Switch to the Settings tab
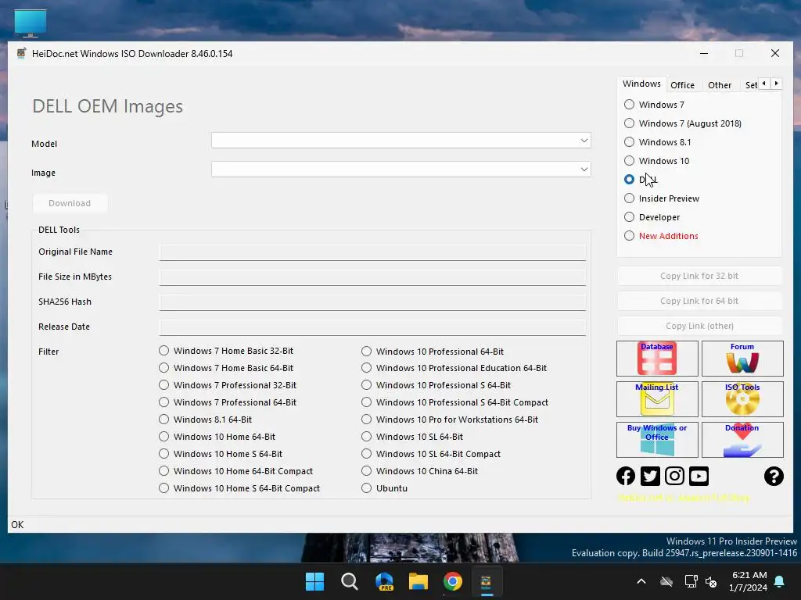Screen dimensions: 801x600 pyautogui.click(x=750, y=85)
